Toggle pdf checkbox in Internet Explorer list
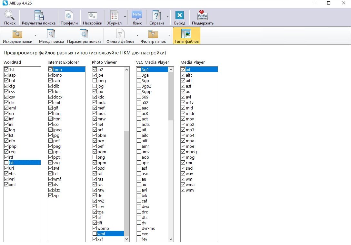Screen dimensions: 351x245 (x=51, y=141)
